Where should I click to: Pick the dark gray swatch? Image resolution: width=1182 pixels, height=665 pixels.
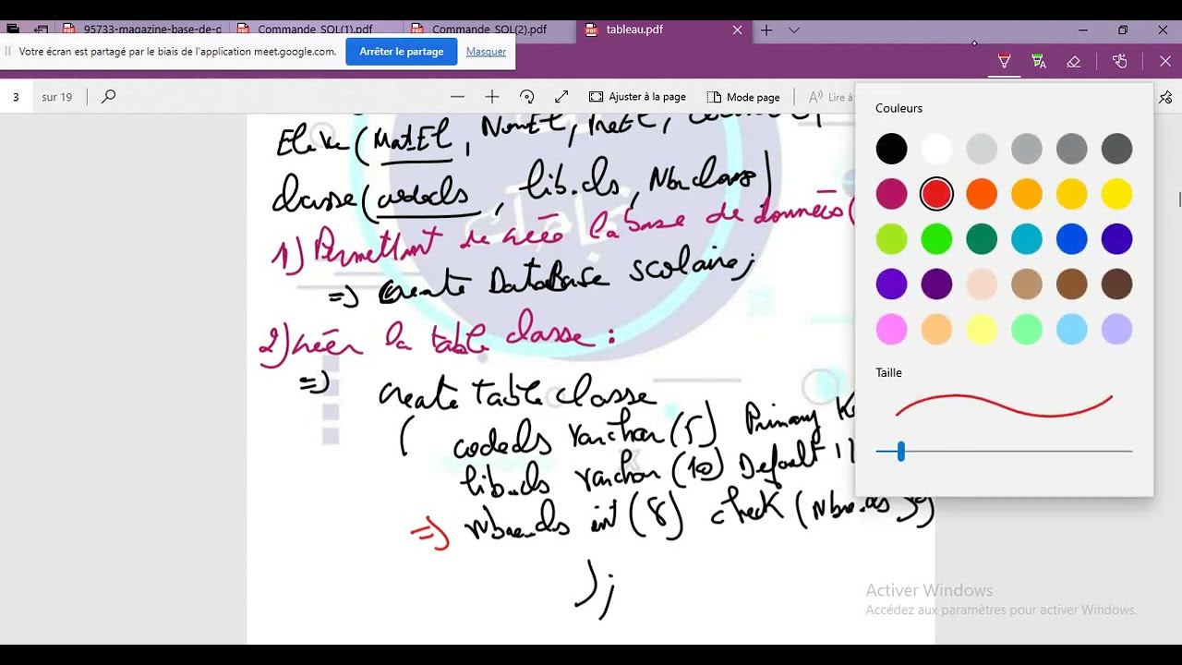[x=1116, y=149]
